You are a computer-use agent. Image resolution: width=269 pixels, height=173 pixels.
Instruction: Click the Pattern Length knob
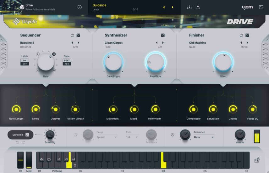coord(75,109)
